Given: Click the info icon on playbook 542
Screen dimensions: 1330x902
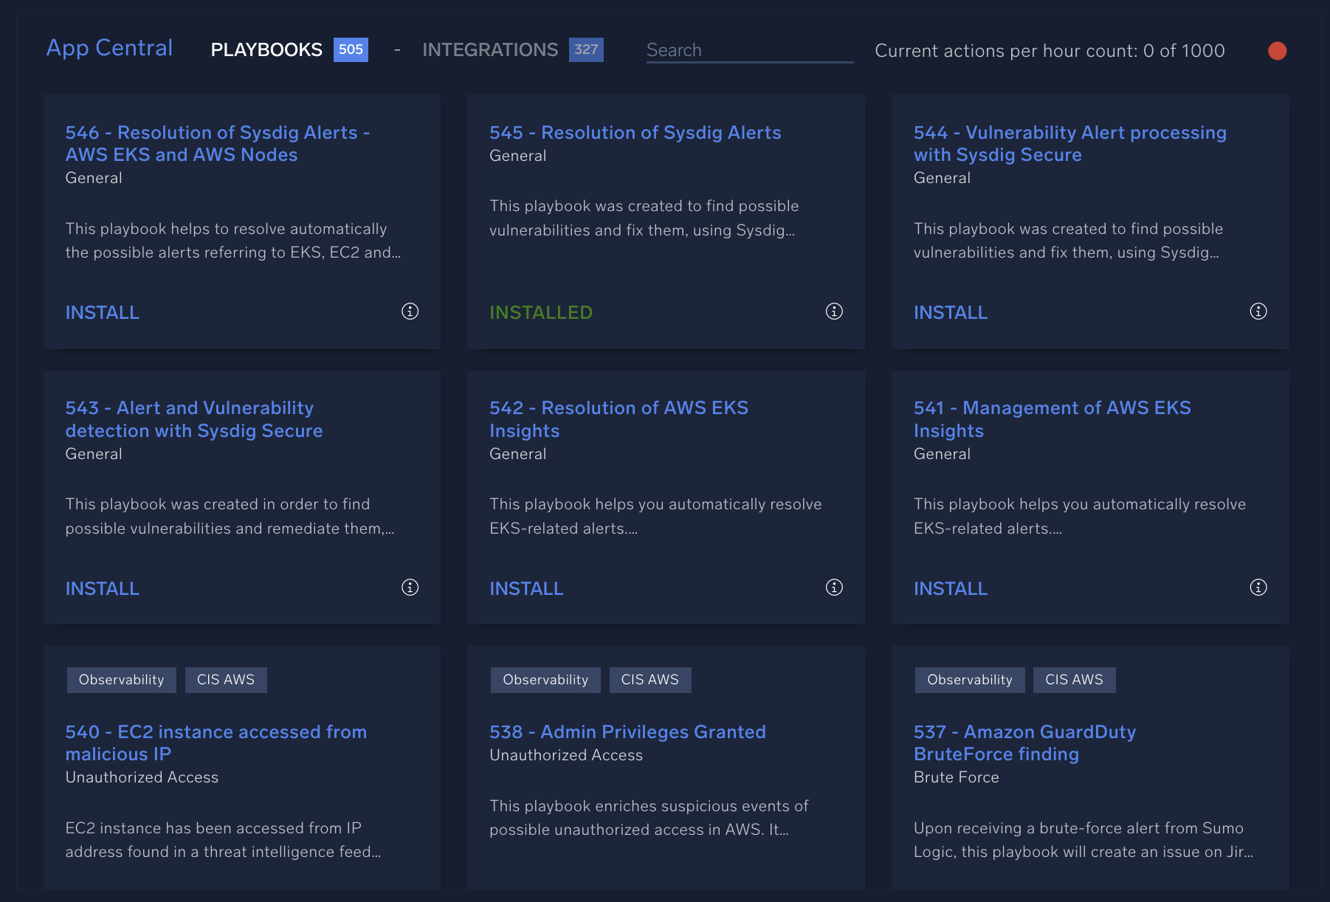Looking at the screenshot, I should click(834, 588).
